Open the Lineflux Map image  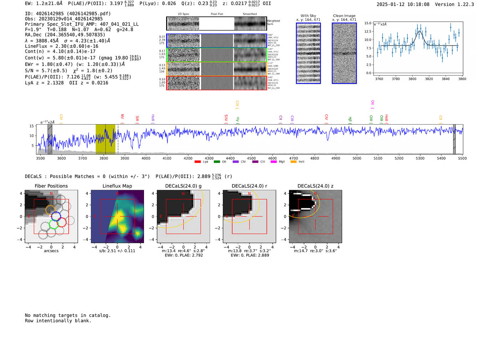click(x=117, y=217)
